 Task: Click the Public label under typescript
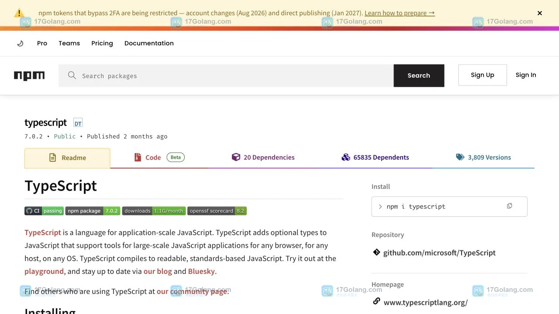point(65,137)
